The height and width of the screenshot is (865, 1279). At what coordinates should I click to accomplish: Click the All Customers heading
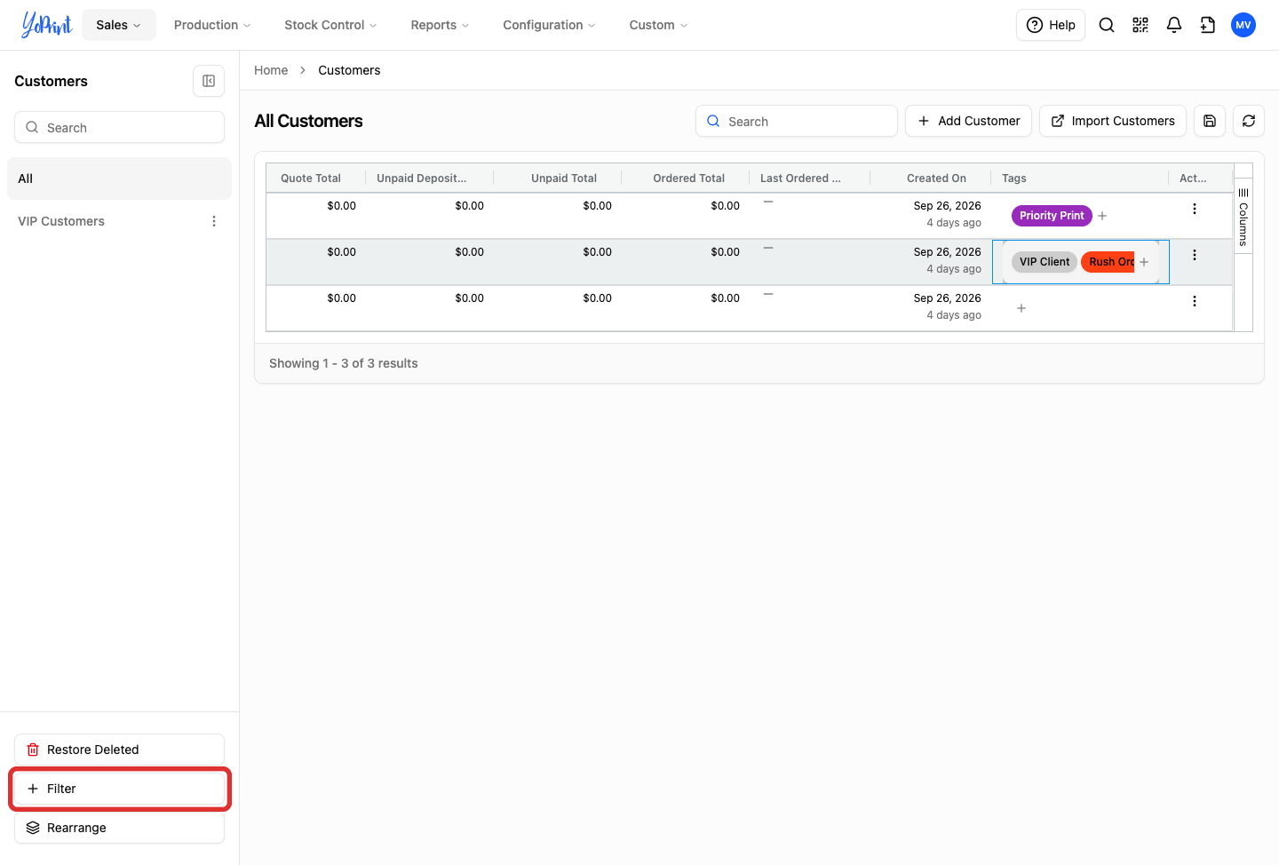point(308,121)
